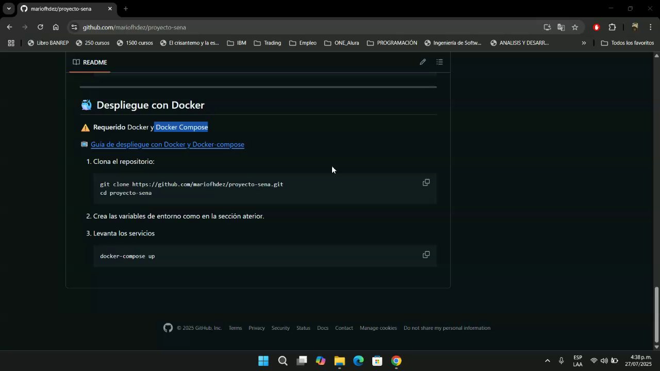Screen dimensions: 660x371
Task: Open the README outline list icon
Action: (x=439, y=62)
